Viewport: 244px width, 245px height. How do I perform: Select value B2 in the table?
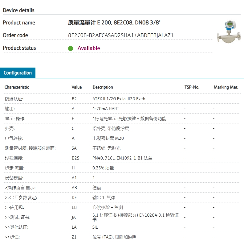tap(74, 99)
